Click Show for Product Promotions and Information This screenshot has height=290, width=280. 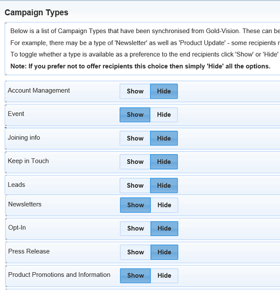click(135, 276)
